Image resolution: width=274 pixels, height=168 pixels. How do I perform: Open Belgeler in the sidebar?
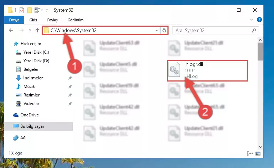click(31, 69)
